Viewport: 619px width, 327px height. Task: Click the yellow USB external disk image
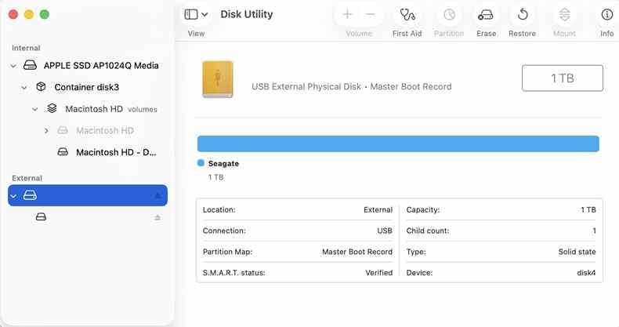click(x=218, y=79)
